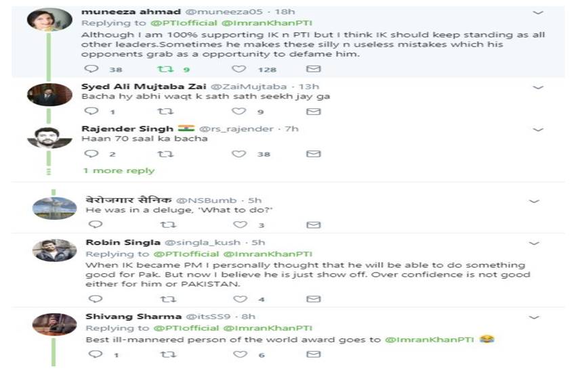Retweet Shivang Sharma's tweet
Image resolution: width=576 pixels, height=372 pixels.
tap(165, 354)
